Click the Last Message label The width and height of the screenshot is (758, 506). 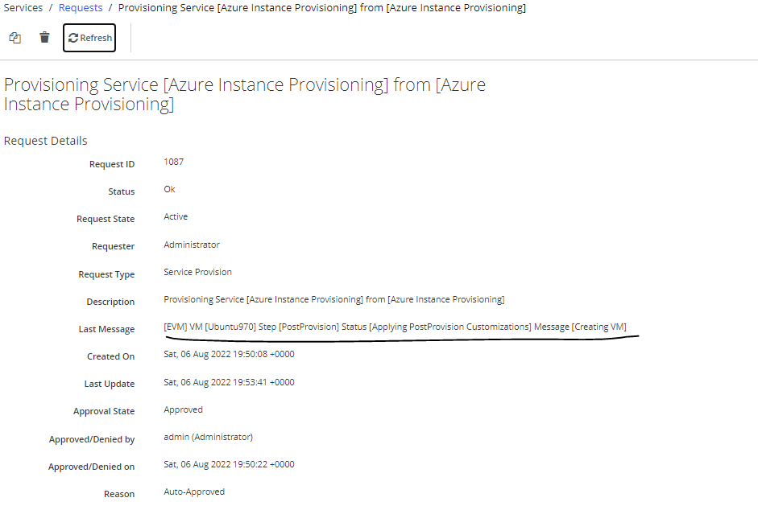pyautogui.click(x=106, y=329)
